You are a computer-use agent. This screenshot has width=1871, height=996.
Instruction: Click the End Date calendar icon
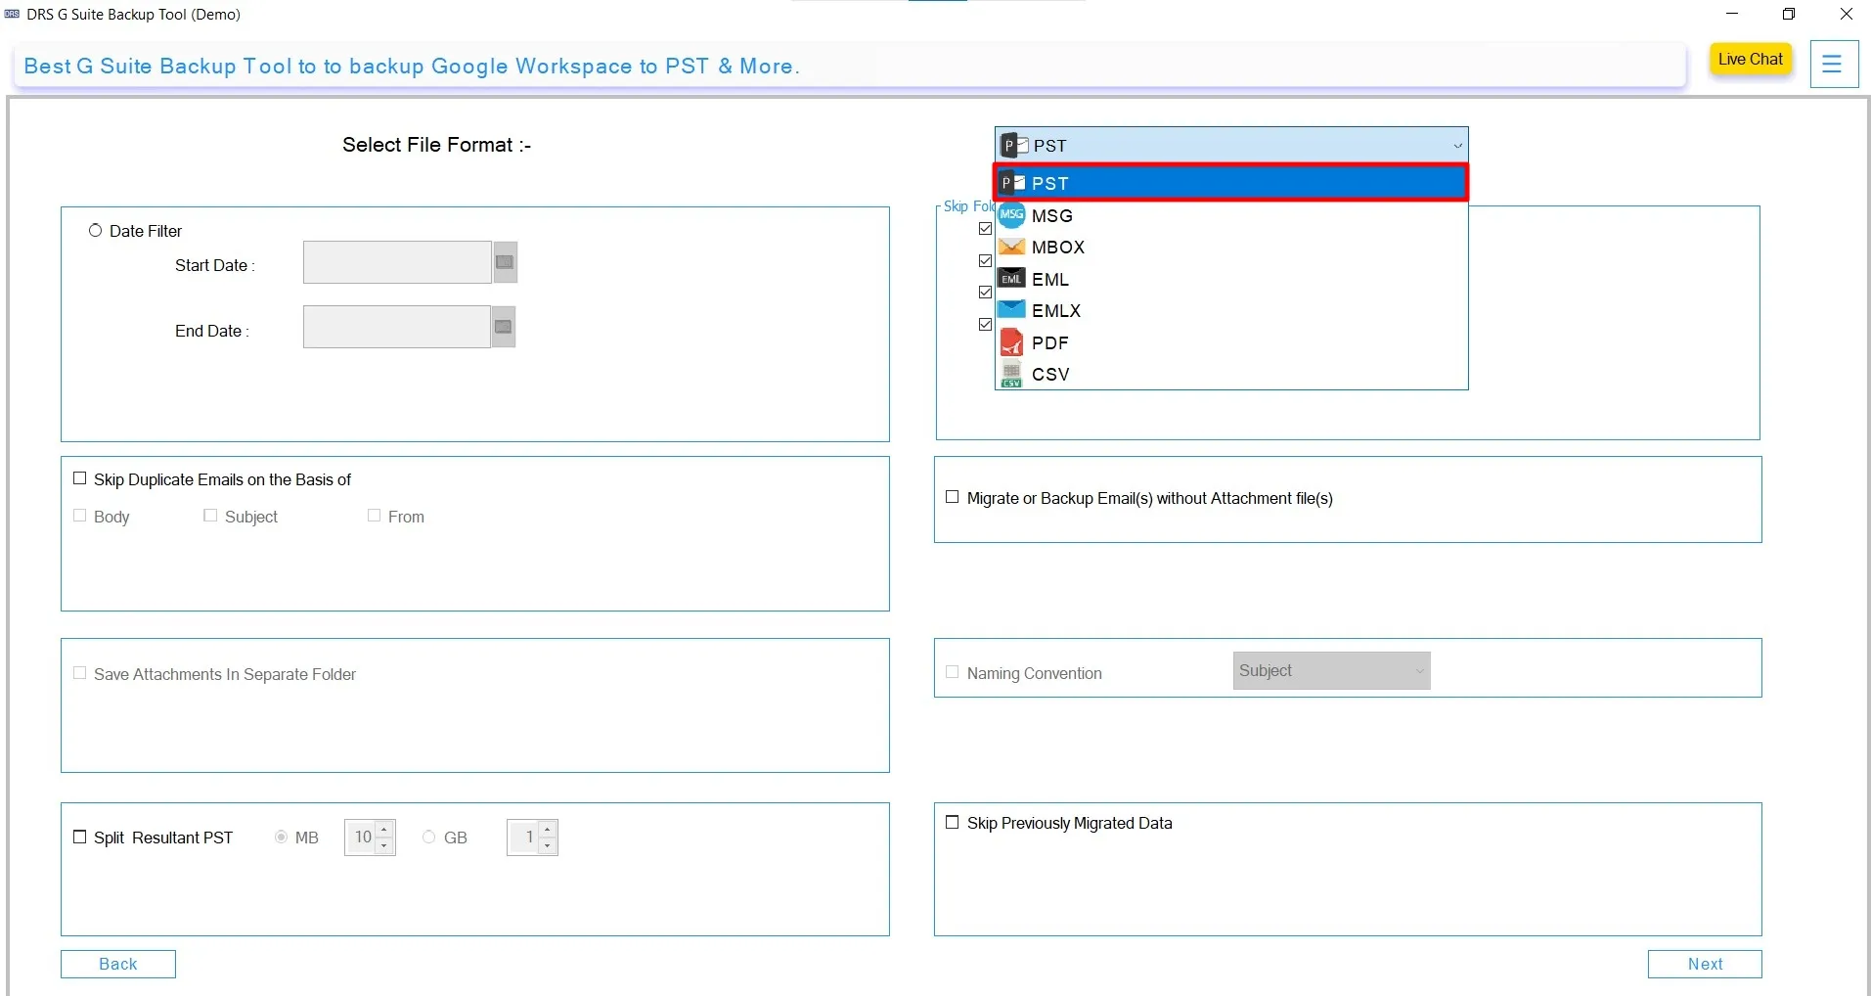point(504,327)
